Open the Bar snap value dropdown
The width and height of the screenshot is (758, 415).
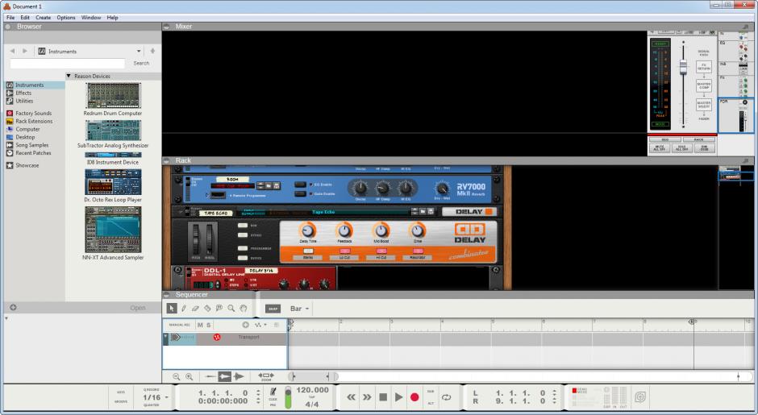[299, 309]
